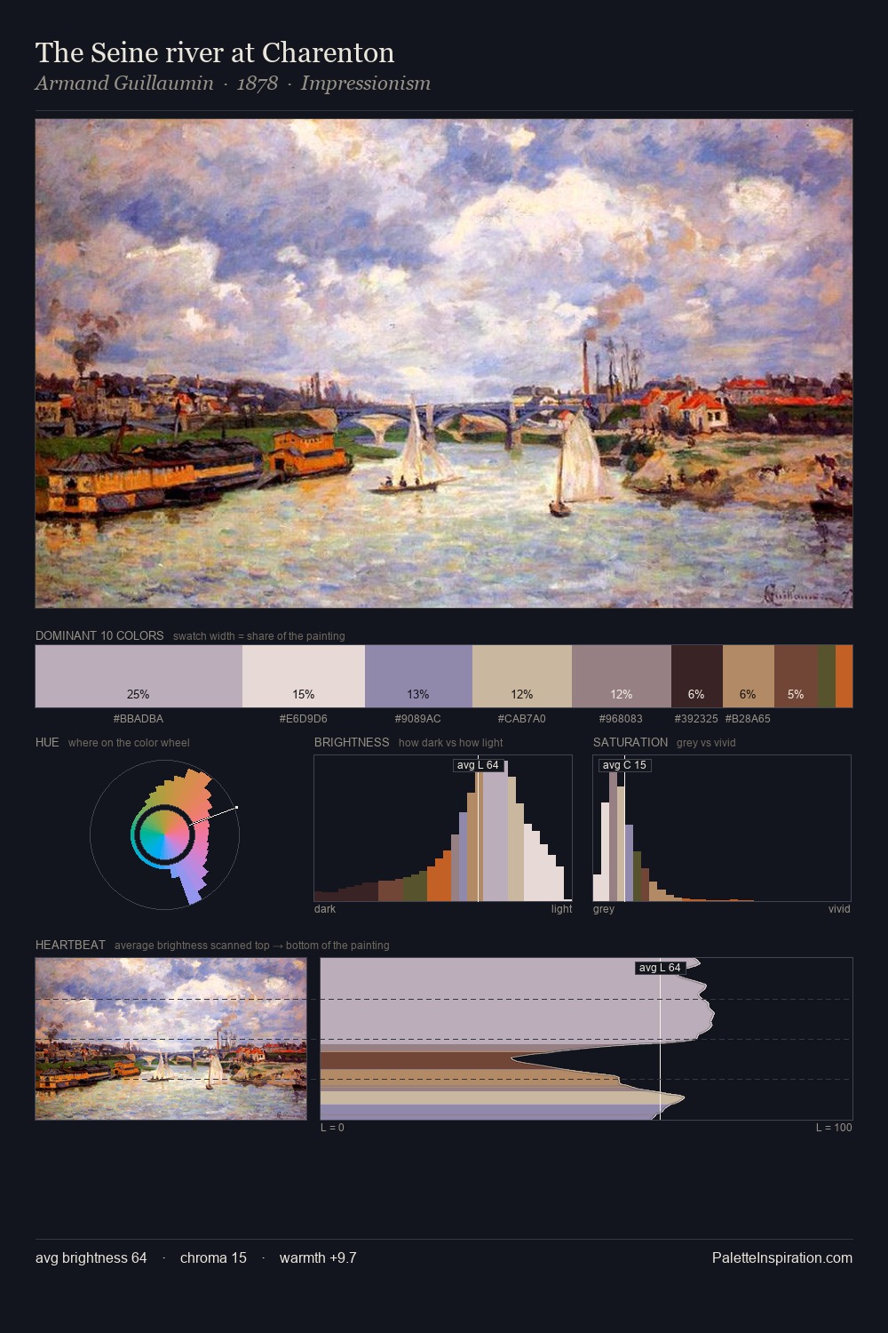Select the #CAB7A0 beige swatch
Viewport: 888px width, 1333px height.
(522, 676)
